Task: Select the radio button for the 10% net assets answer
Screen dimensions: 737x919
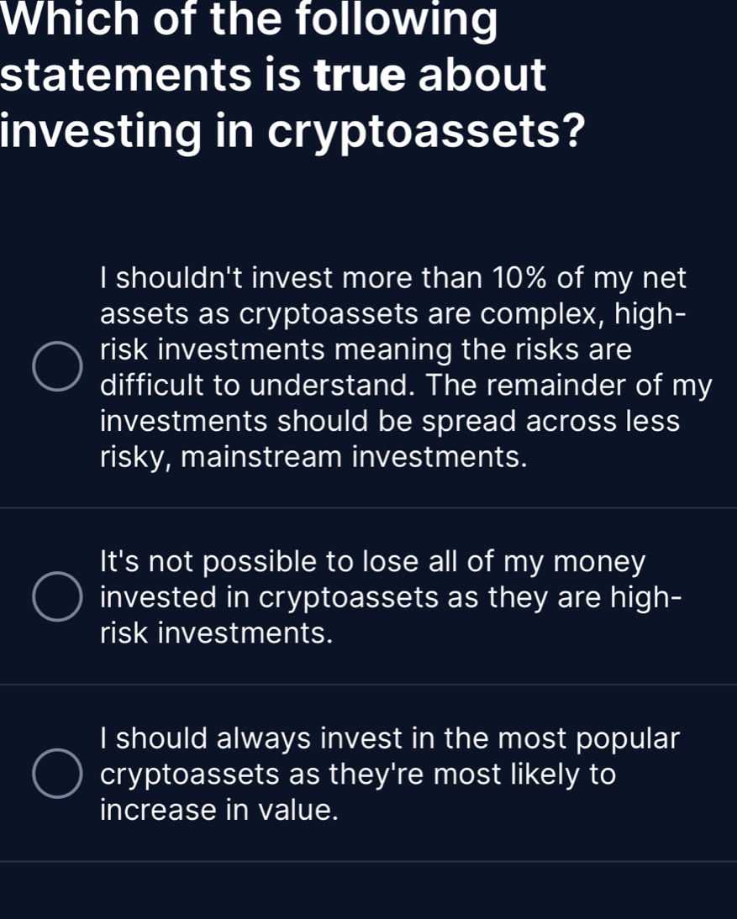Action: pyautogui.click(x=58, y=367)
